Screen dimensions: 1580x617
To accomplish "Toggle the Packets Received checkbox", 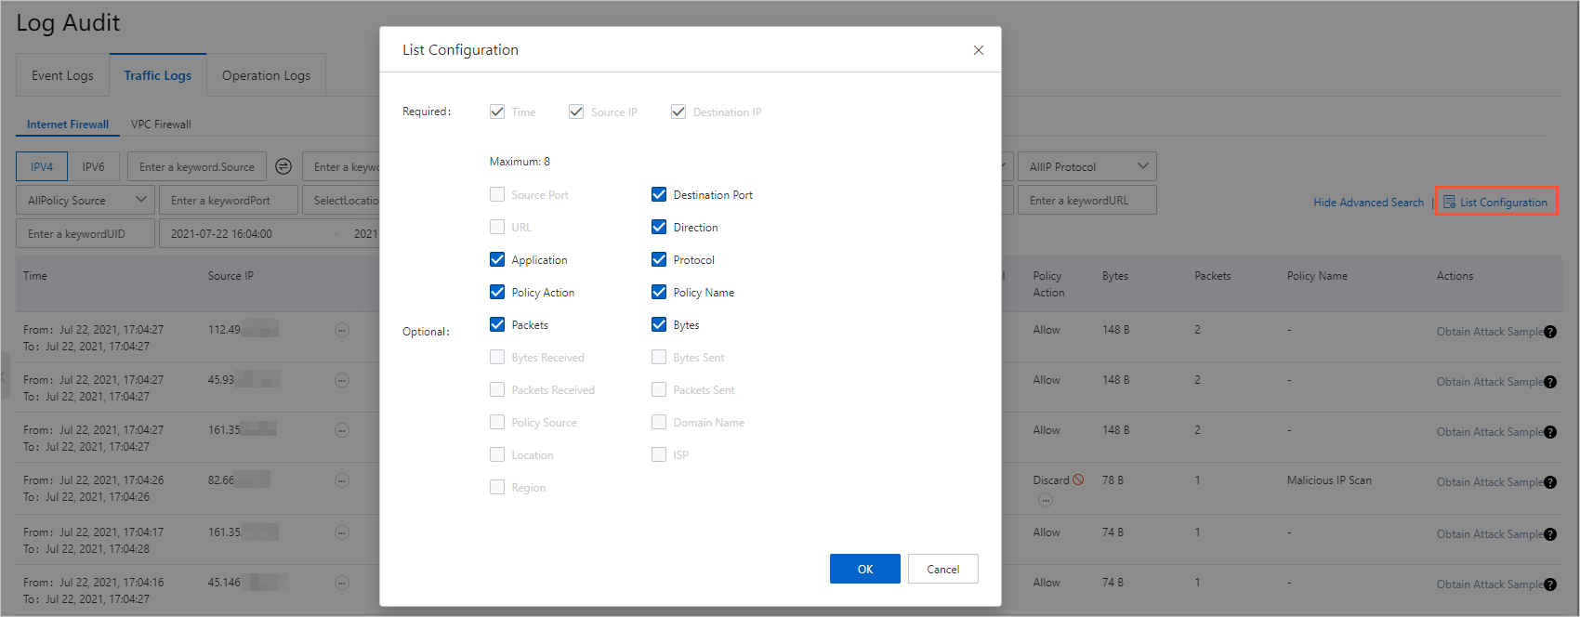I will click(x=497, y=389).
